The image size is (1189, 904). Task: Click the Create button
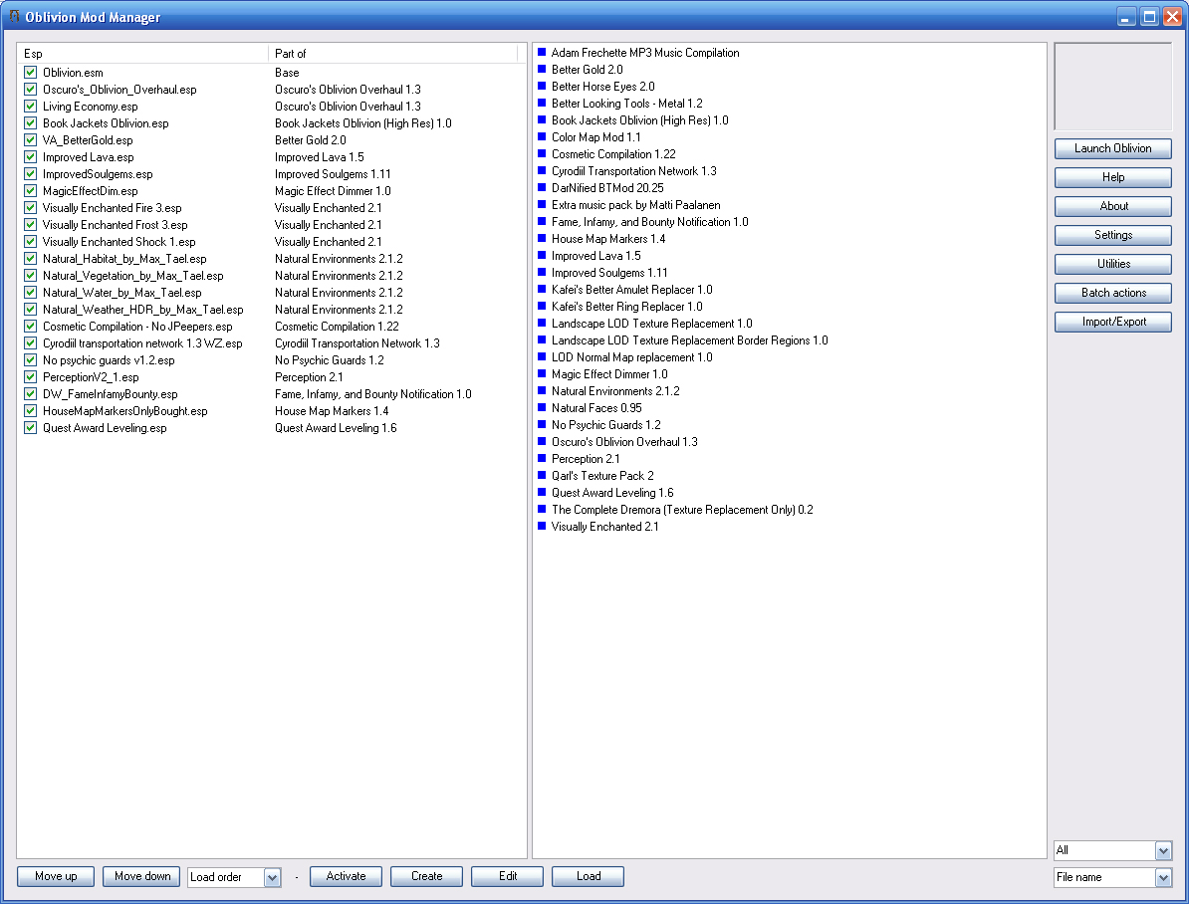(427, 877)
